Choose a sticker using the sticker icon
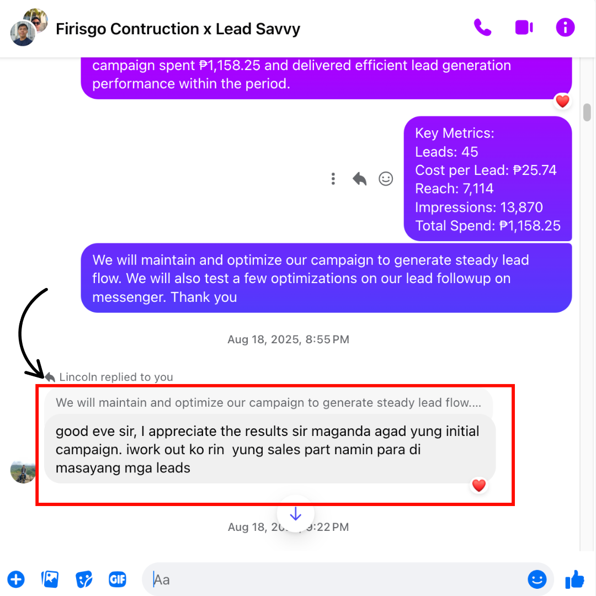Viewport: 596px width, 596px height. click(84, 579)
